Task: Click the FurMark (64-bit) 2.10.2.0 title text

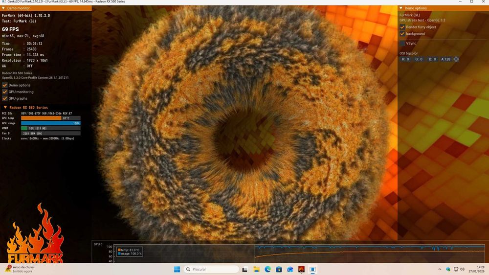Action: (26, 15)
